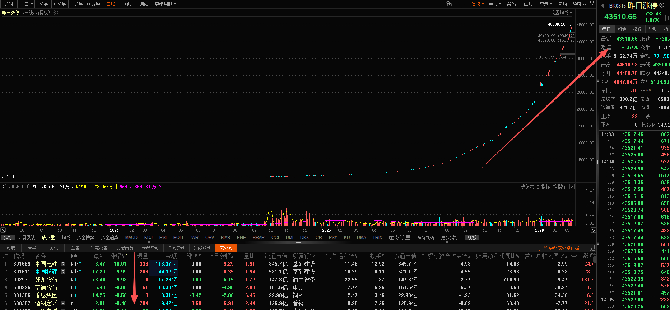This screenshot has width=670, height=310.
Task: Click 恢复默认 restore default button
Action: pos(27,238)
